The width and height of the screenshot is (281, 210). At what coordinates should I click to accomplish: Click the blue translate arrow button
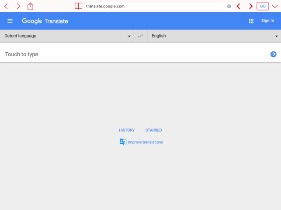(273, 54)
